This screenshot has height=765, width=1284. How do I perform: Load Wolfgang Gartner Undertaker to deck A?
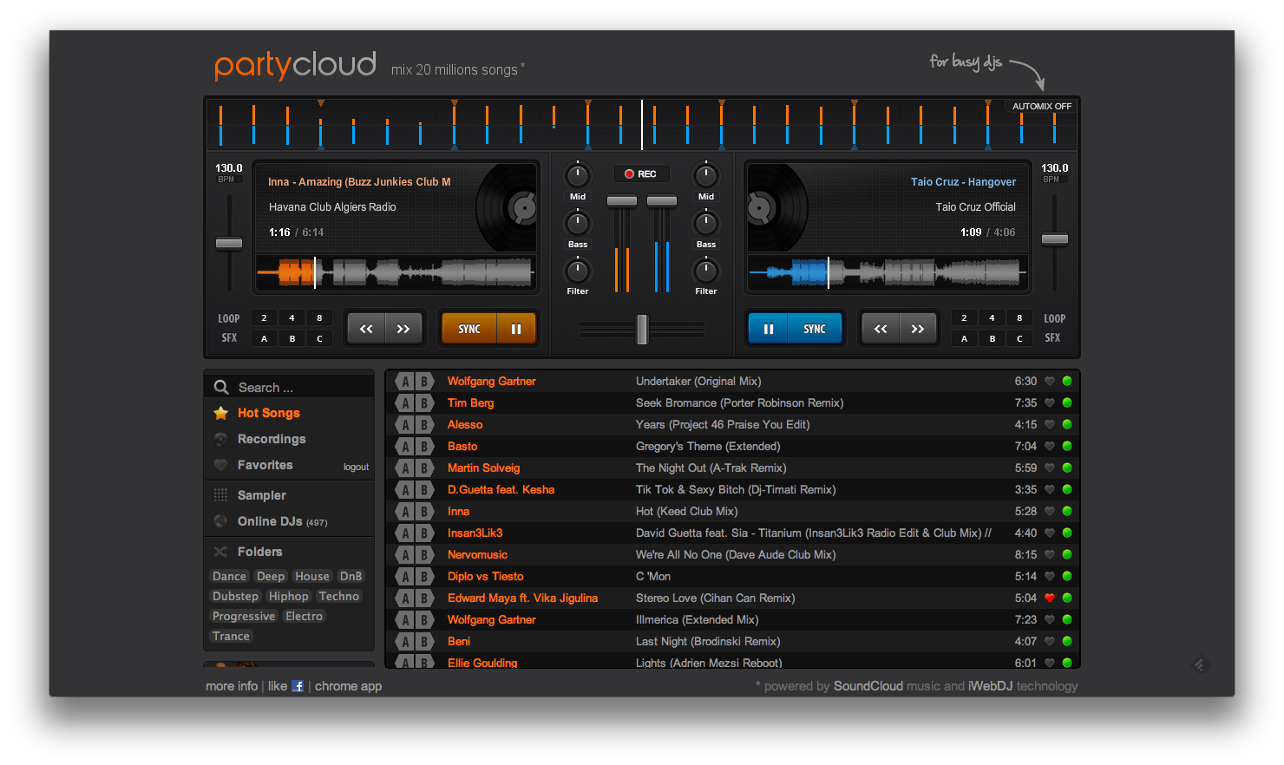tap(404, 381)
